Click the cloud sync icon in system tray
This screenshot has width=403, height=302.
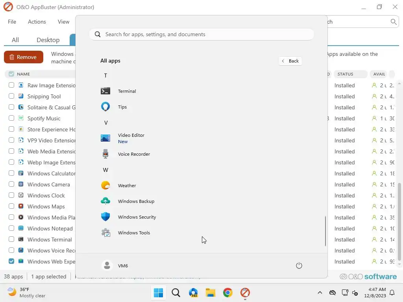click(x=333, y=293)
